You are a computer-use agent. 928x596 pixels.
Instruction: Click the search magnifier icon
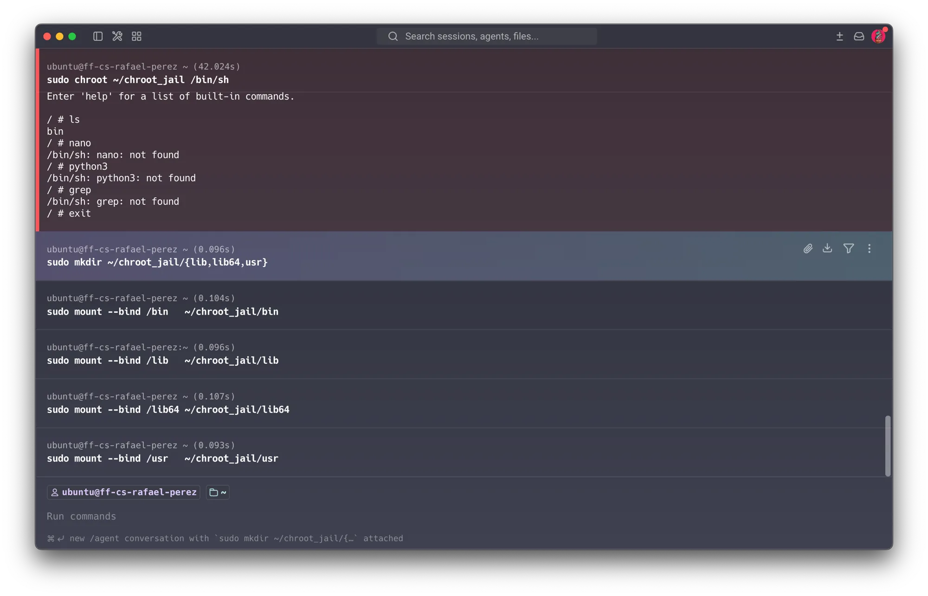click(x=393, y=36)
